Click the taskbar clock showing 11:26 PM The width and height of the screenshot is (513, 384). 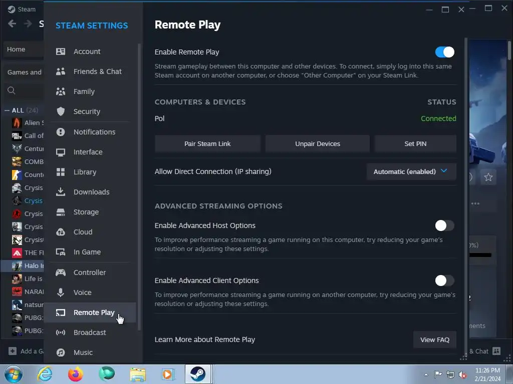tap(487, 374)
